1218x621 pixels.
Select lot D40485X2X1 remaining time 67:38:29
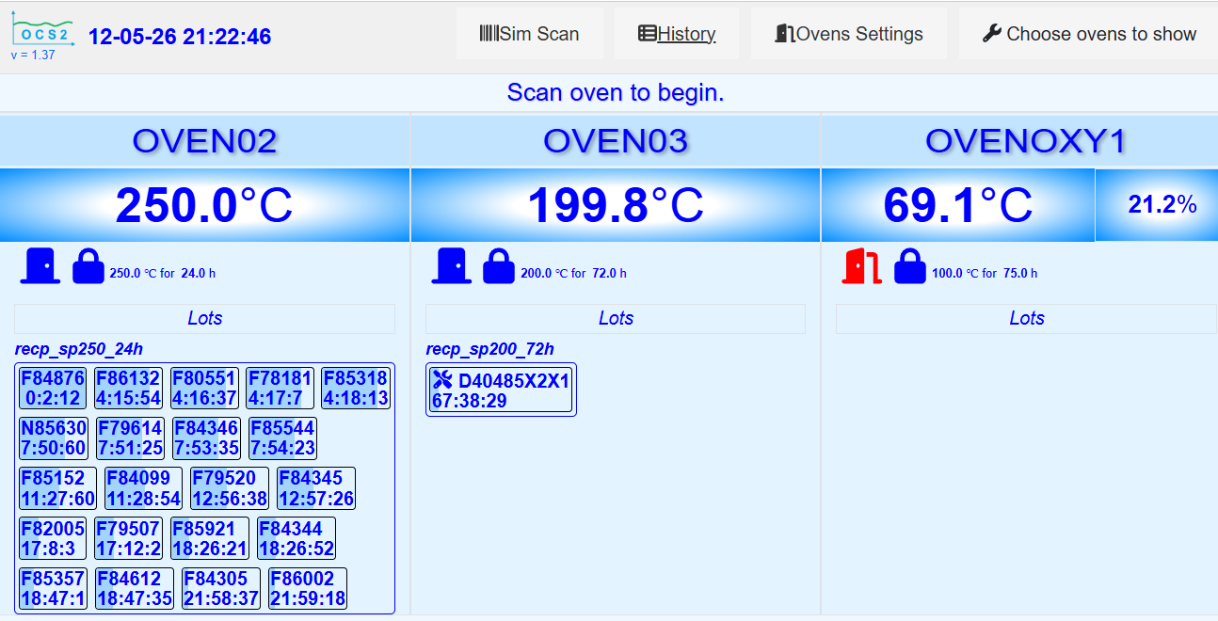click(x=470, y=402)
